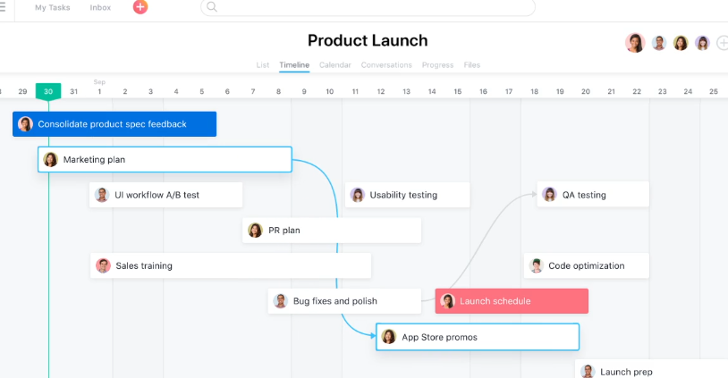Open the QA testing task
Screen dimensions: 728x378
[593, 195]
